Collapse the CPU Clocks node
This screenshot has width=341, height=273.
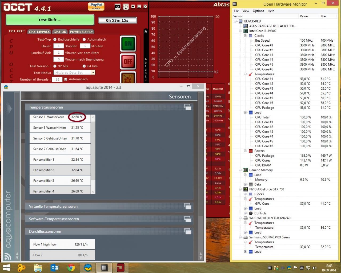click(245, 36)
